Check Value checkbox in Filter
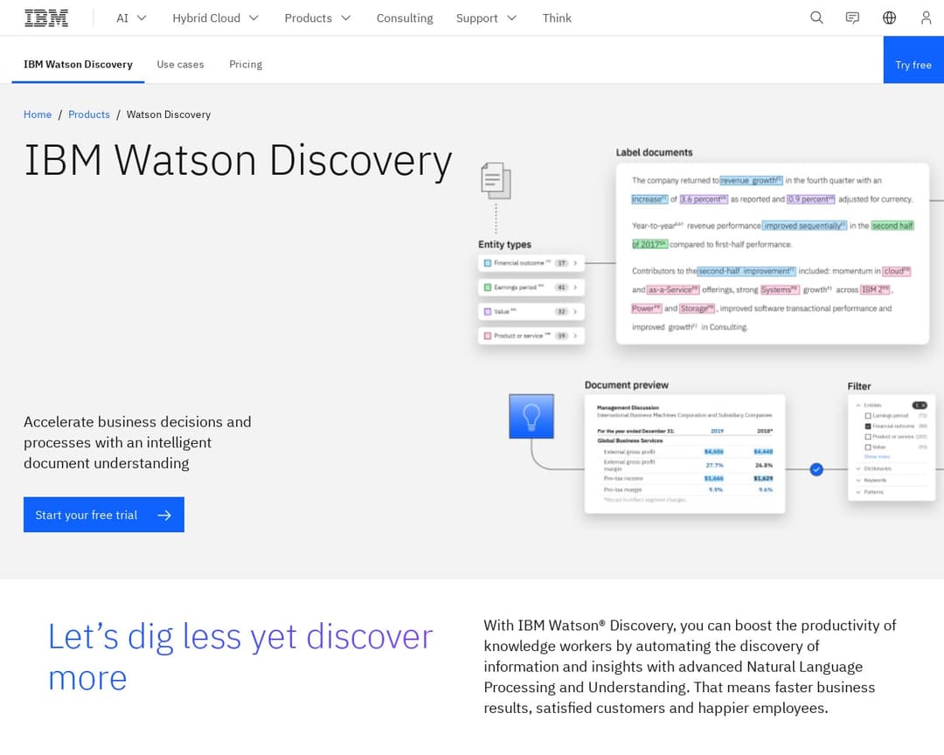 tap(868, 447)
